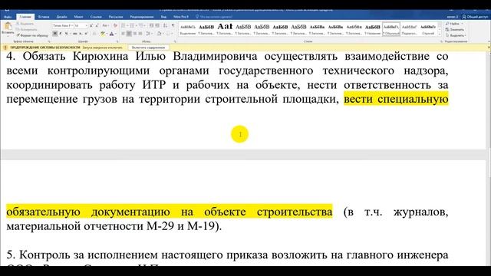Switch to the Дизайн tab
The width and height of the screenshot is (491, 276).
(61, 17)
